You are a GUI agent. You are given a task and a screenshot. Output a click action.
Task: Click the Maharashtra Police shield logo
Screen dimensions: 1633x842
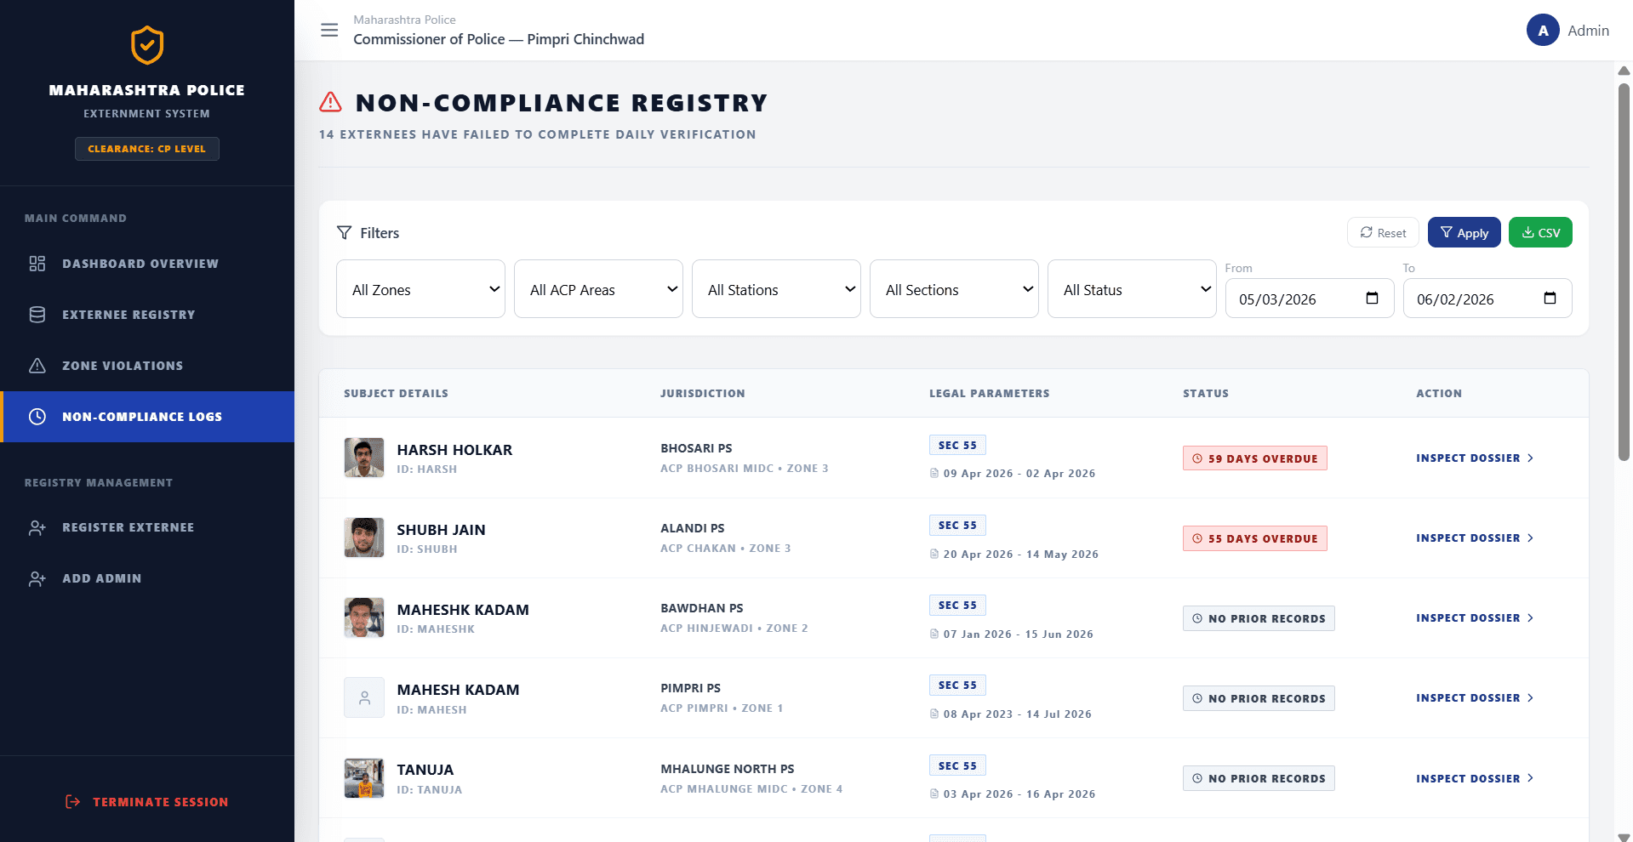pyautogui.click(x=147, y=45)
